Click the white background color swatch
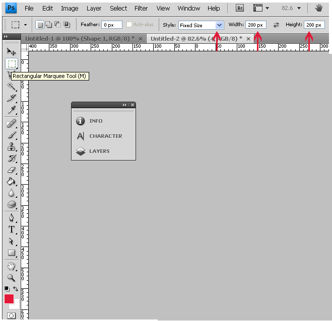332x321 pixels. [17, 306]
